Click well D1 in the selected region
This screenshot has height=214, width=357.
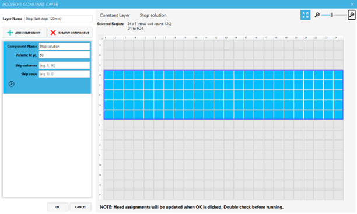point(109,75)
